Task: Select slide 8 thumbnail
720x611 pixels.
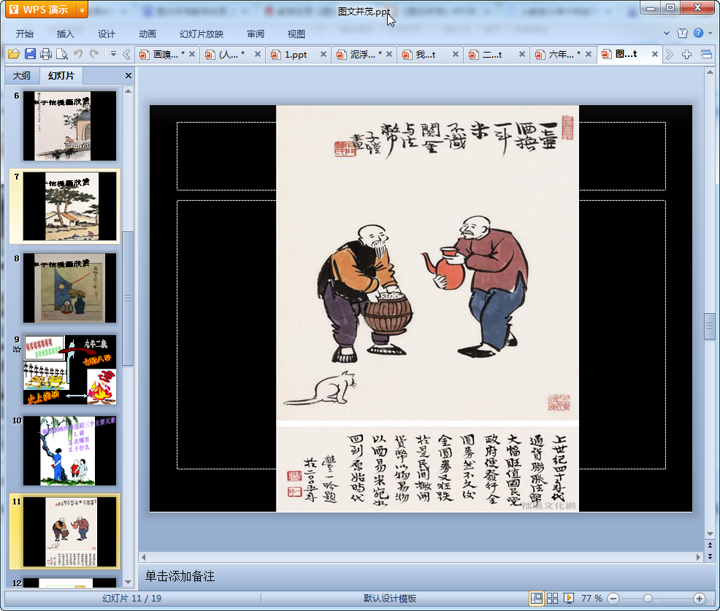Action: tap(69, 288)
